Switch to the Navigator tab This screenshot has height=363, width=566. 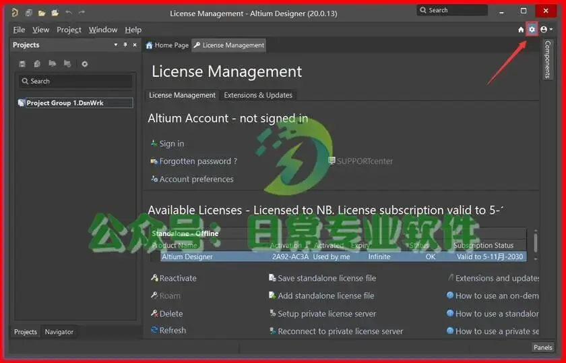click(59, 331)
